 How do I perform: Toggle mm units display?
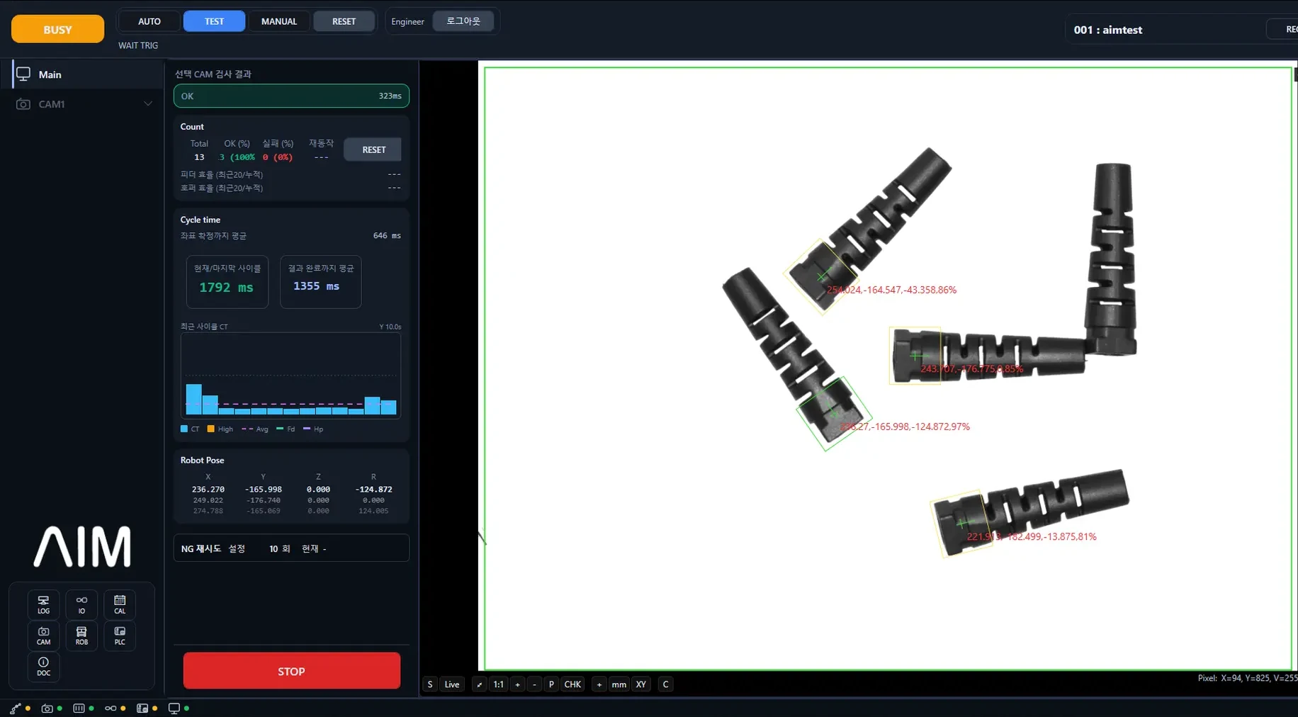tap(619, 684)
